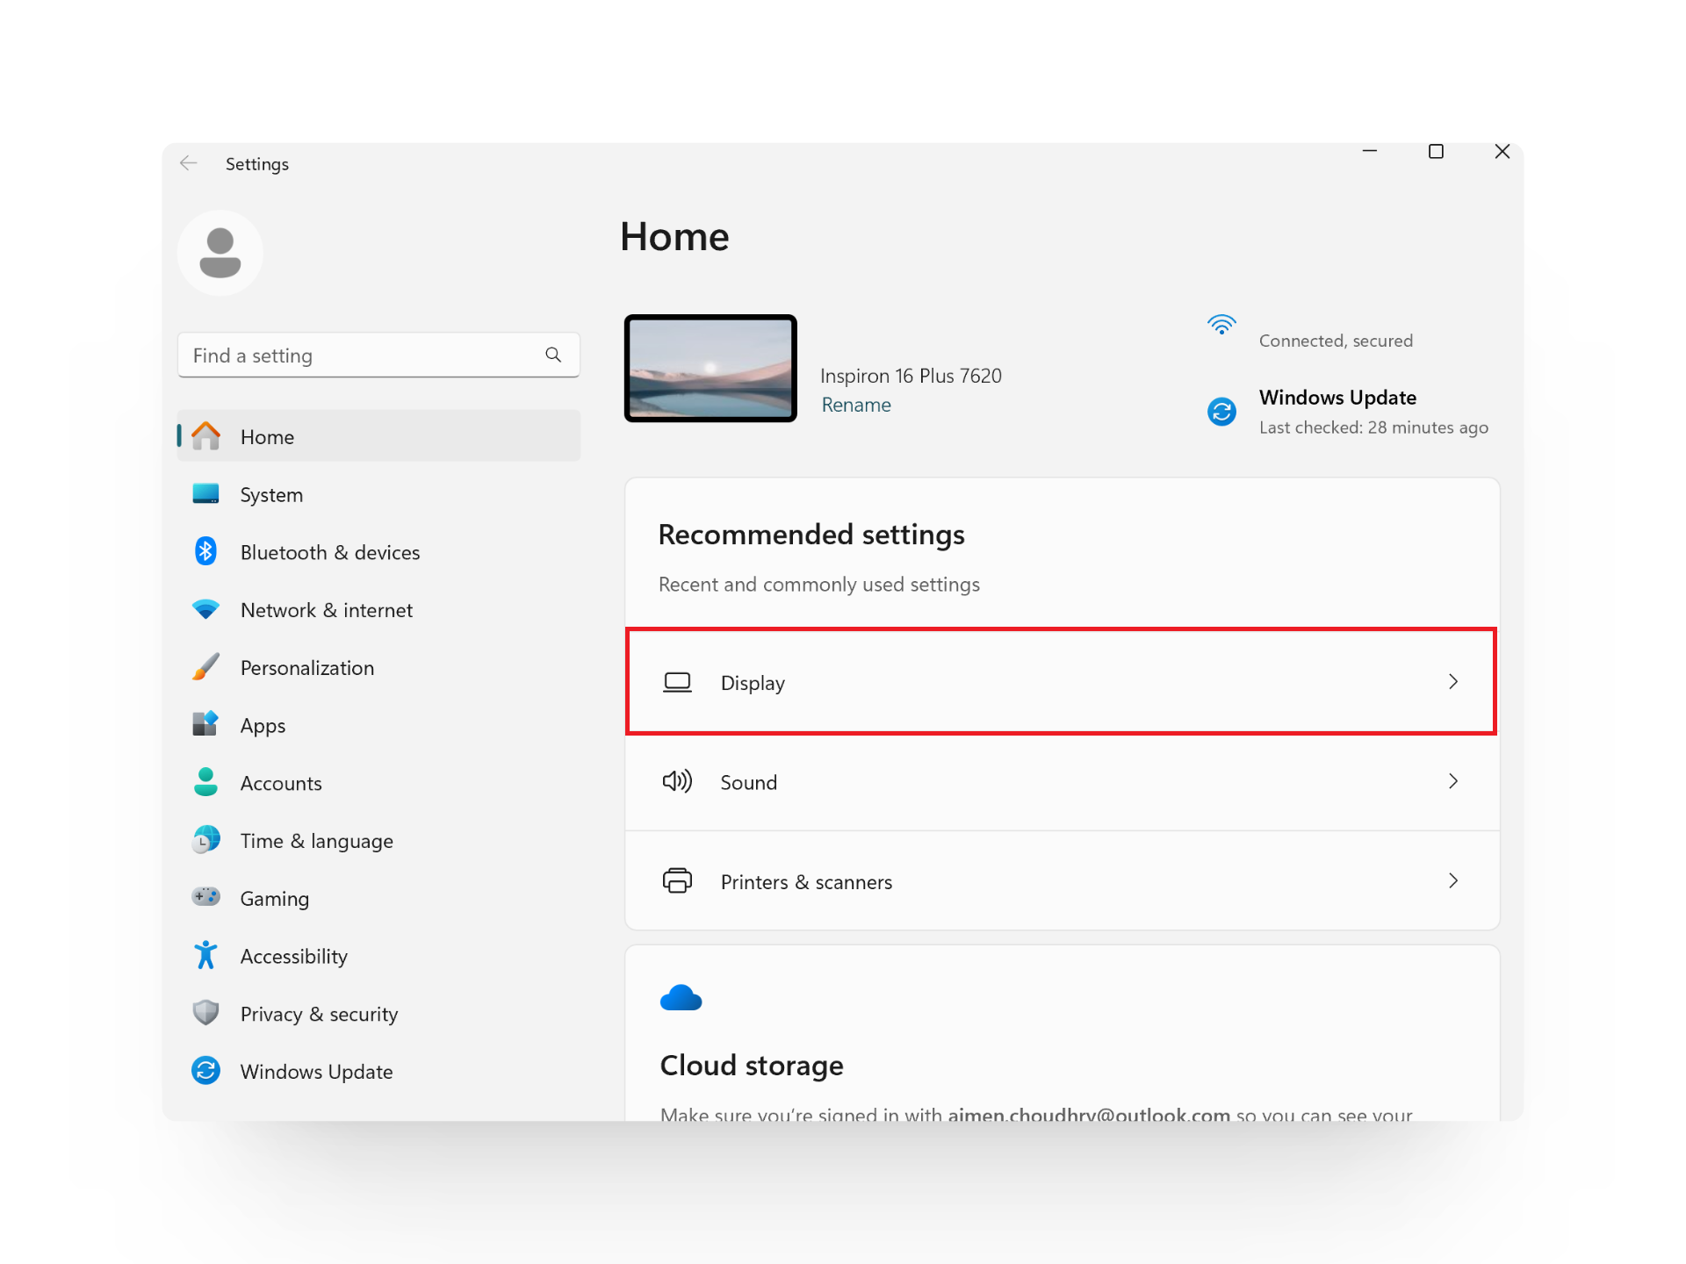Viewport: 1686px width, 1264px height.
Task: Open System settings from sidebar
Action: [x=271, y=494]
